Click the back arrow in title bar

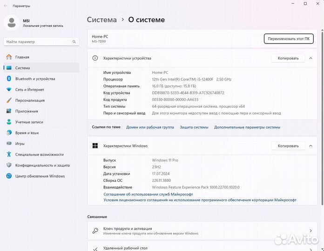point(6,6)
